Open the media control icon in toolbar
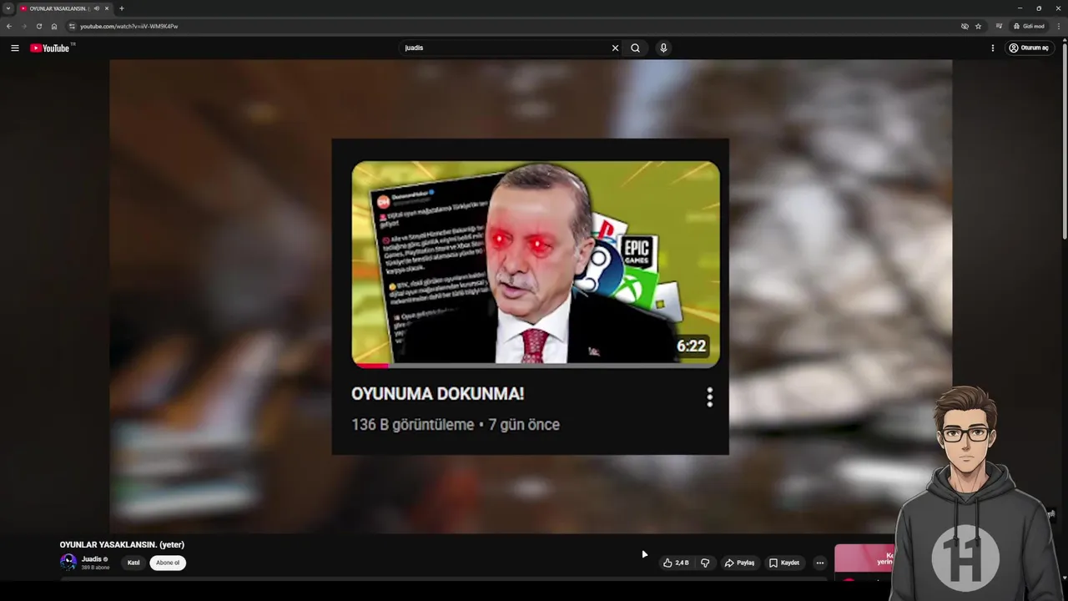The height and width of the screenshot is (601, 1068). [x=999, y=26]
